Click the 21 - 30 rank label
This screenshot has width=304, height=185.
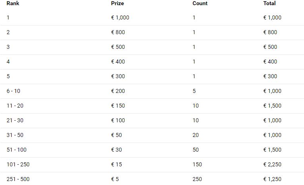coord(15,121)
